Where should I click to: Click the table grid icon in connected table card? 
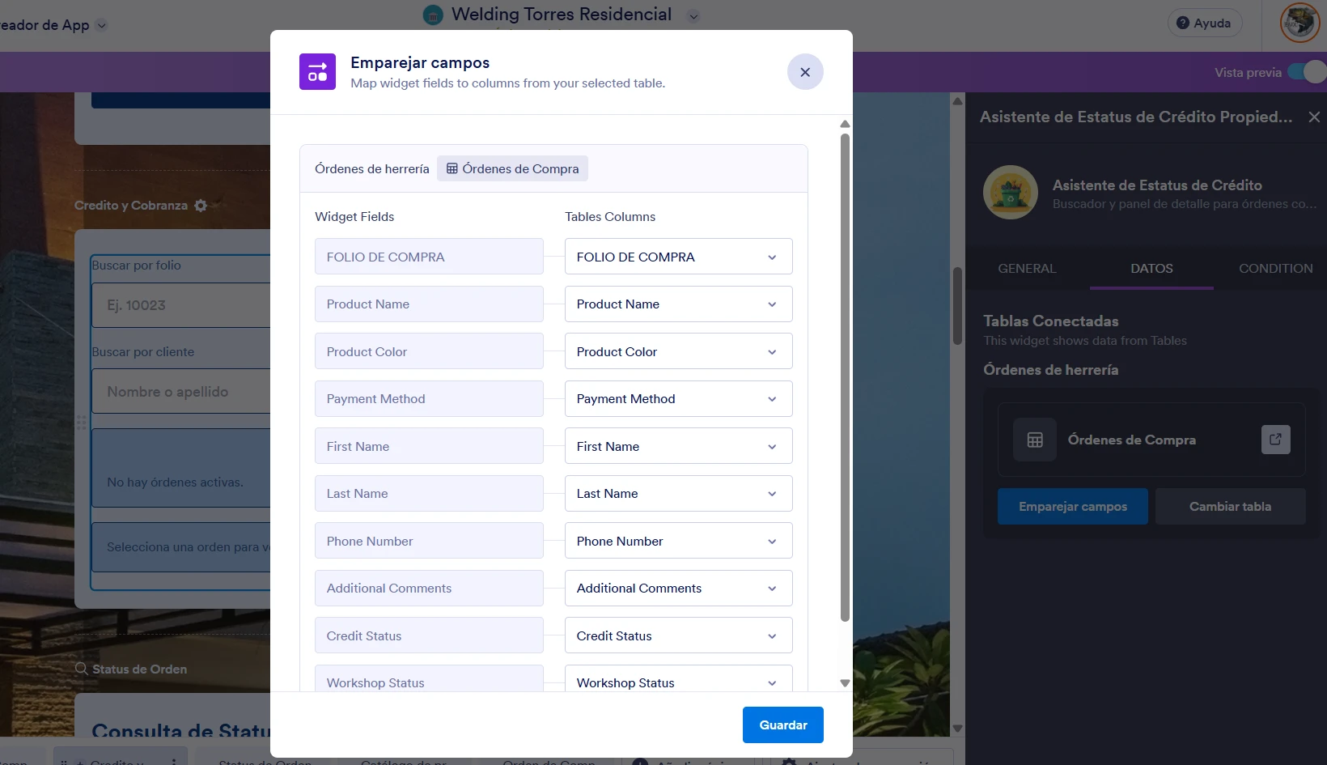[1034, 440]
